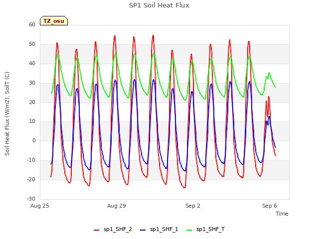The width and height of the screenshot is (319, 239).
Task: Click the 0 y-axis tick label
Action: point(34,140)
